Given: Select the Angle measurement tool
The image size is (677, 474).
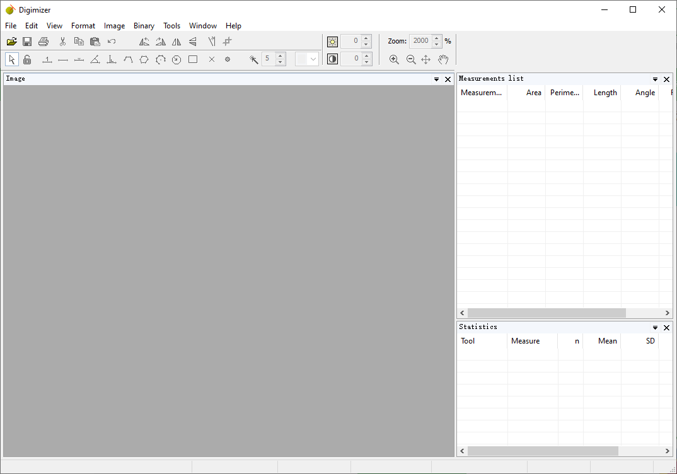Looking at the screenshot, I should (95, 60).
